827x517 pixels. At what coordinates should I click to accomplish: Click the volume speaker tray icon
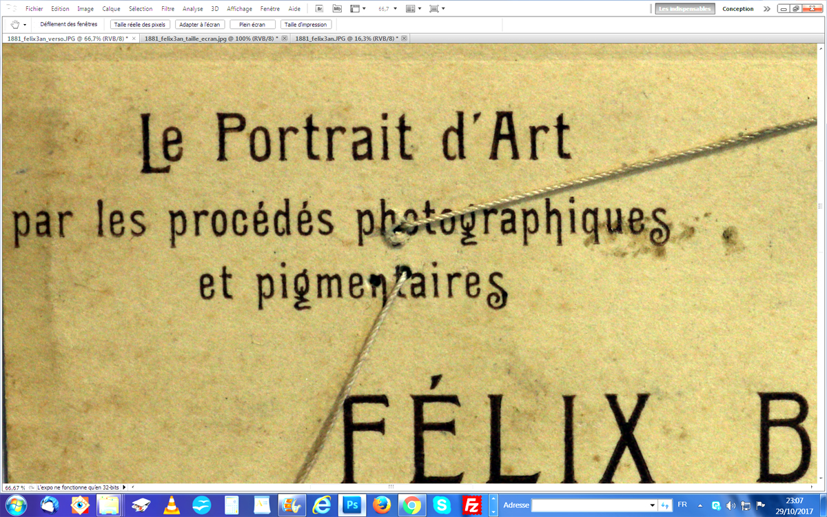tap(731, 505)
